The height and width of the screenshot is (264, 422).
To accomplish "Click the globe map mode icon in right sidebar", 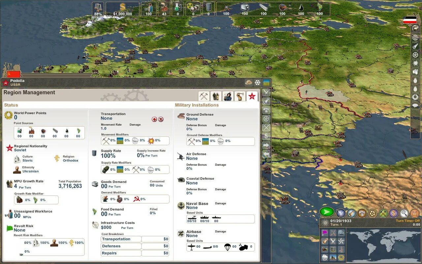I will click(415, 37).
